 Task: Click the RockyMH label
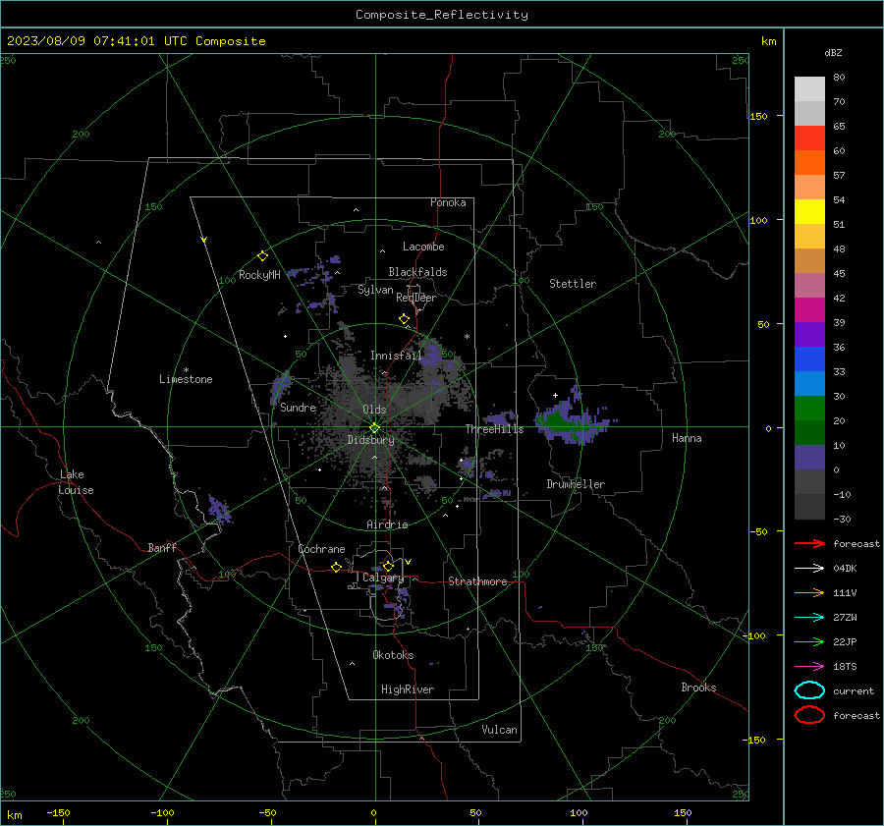pyautogui.click(x=259, y=275)
